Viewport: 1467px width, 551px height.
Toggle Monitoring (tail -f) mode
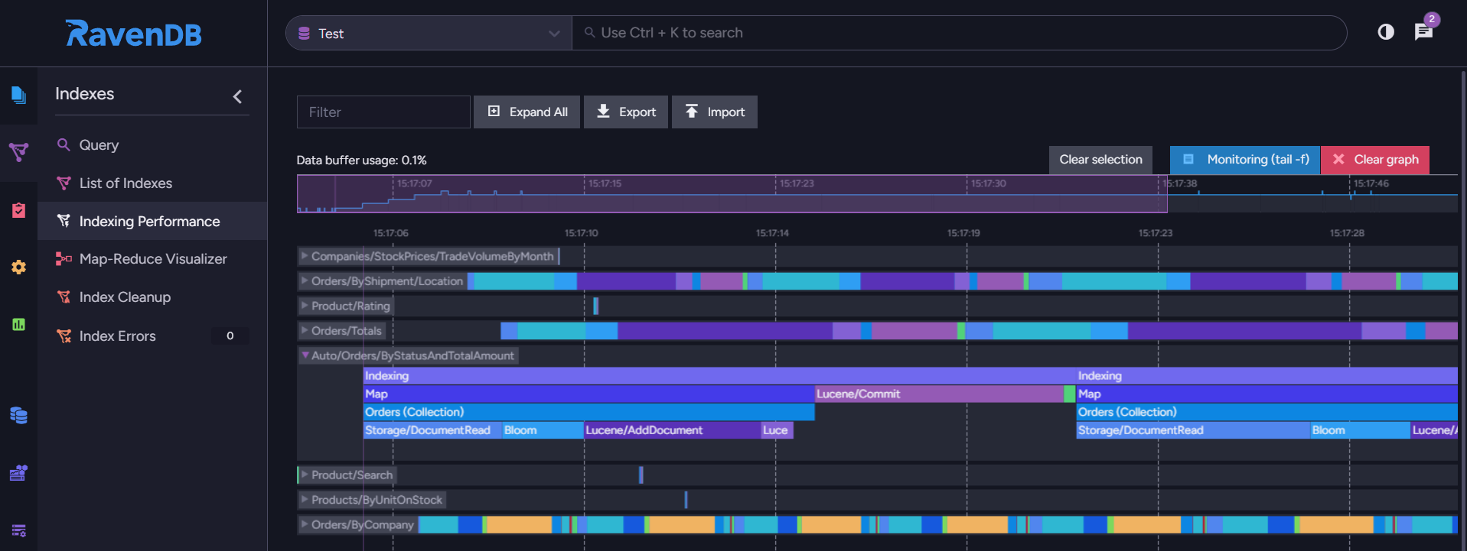point(1245,160)
